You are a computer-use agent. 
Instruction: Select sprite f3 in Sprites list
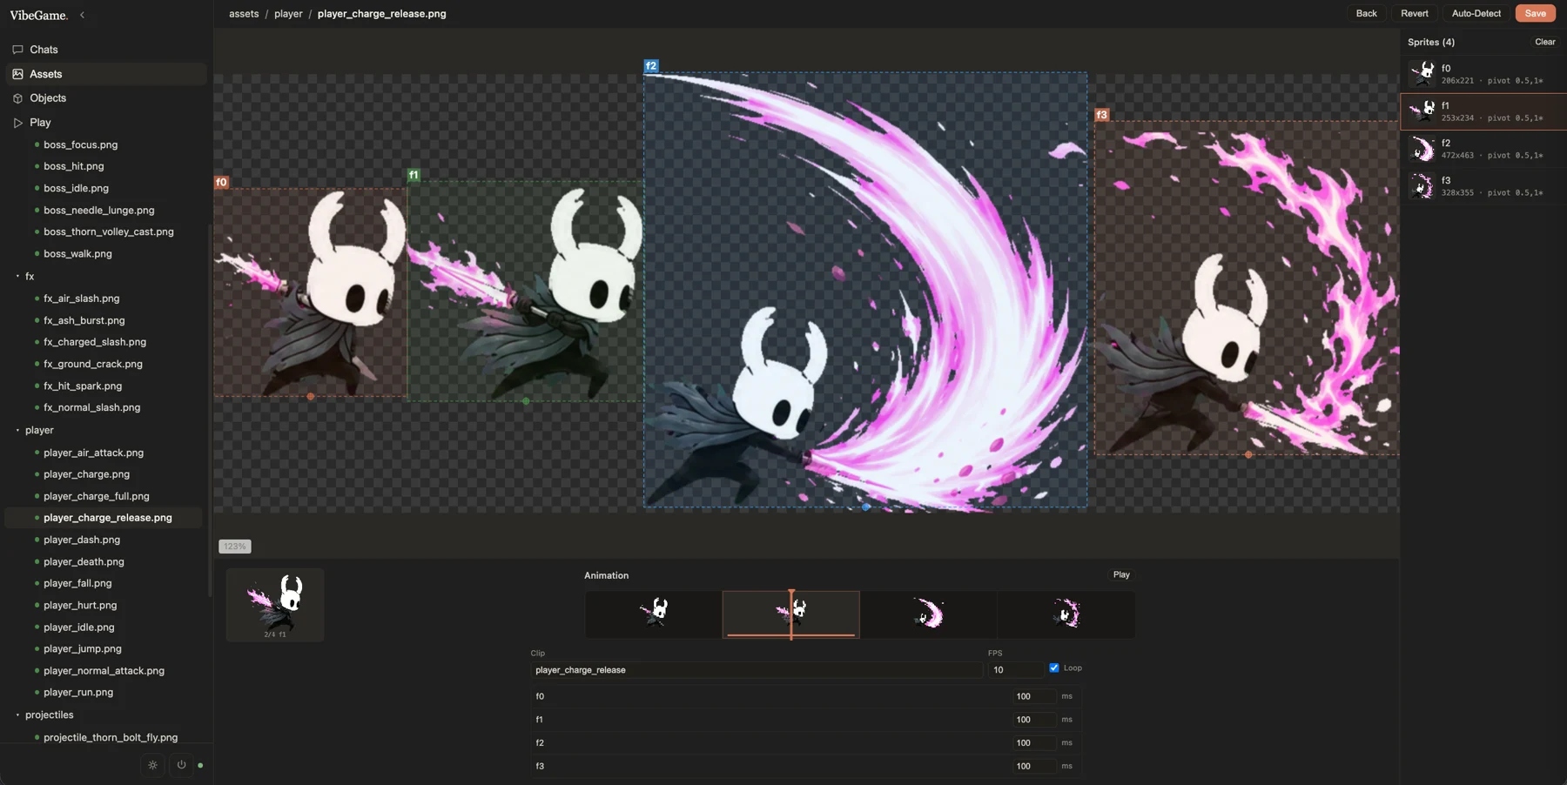1483,186
